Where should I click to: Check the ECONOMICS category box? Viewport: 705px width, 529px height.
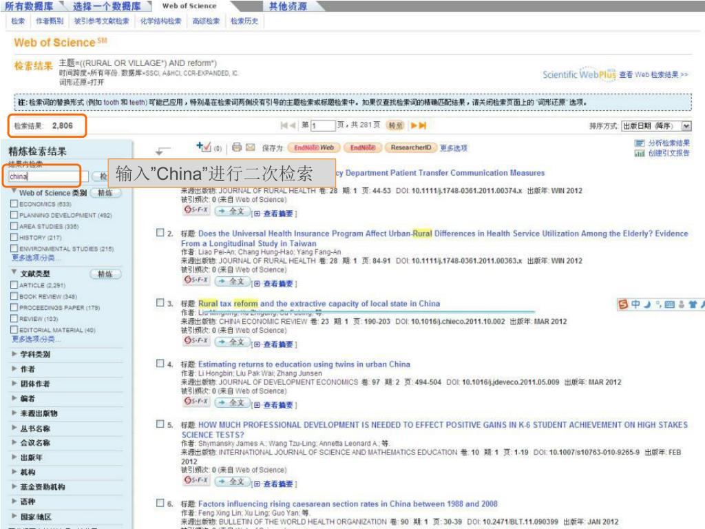point(14,204)
